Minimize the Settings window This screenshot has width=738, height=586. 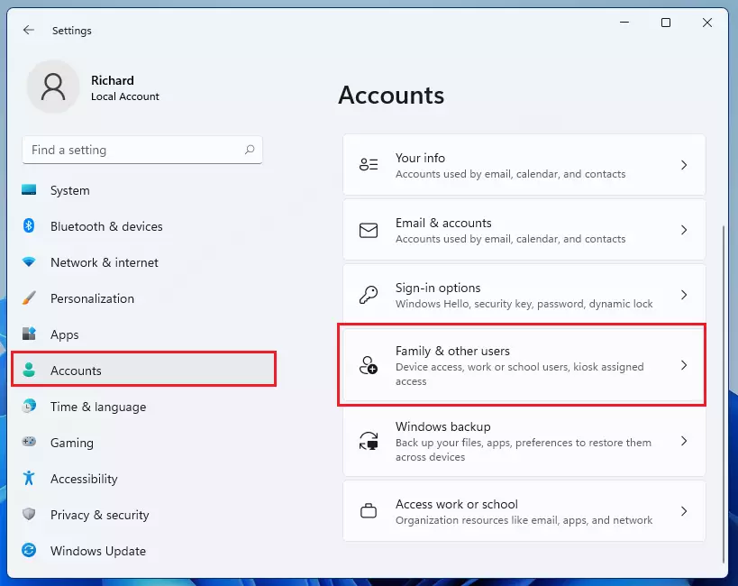point(624,23)
